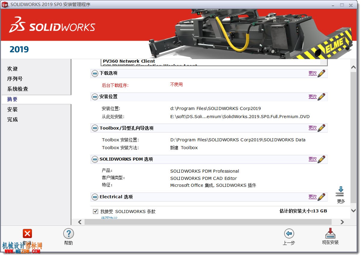
Task: Click Microsoft Office 集成, SOLIDWORKS 插件 text
Action: click(213, 185)
